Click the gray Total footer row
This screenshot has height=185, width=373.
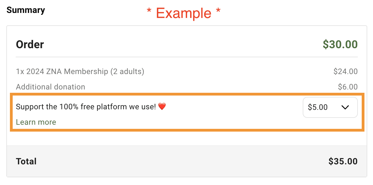pyautogui.click(x=187, y=161)
